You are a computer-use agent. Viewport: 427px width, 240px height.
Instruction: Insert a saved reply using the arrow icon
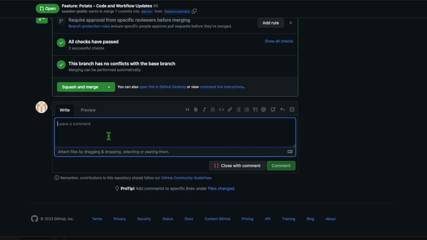click(283, 110)
